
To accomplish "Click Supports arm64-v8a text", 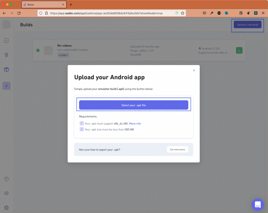I will [214, 53].
